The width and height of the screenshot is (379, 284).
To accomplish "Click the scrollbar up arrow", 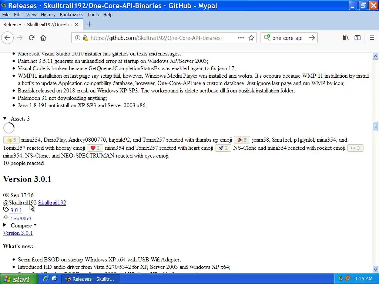I will point(375,56).
